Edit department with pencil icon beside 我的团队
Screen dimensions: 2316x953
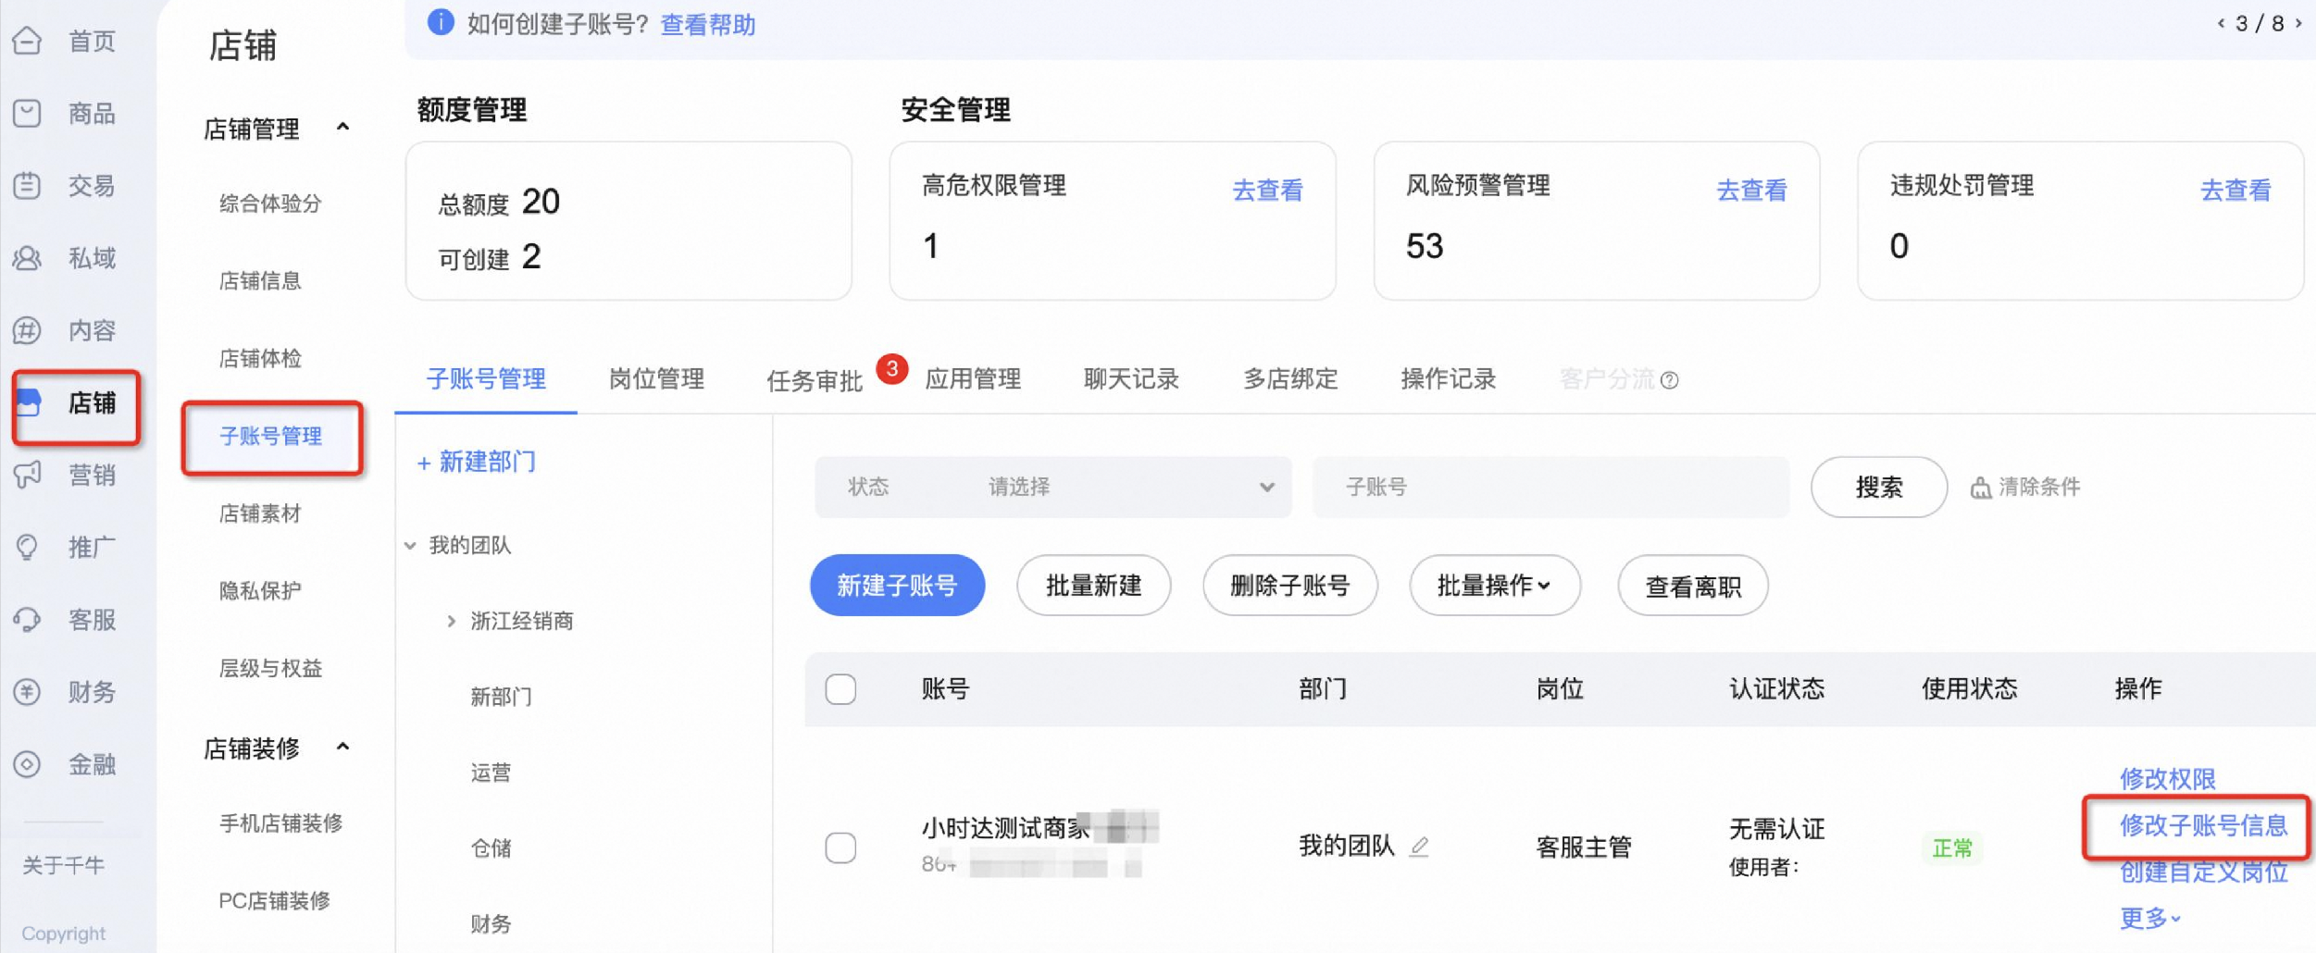(x=1419, y=846)
